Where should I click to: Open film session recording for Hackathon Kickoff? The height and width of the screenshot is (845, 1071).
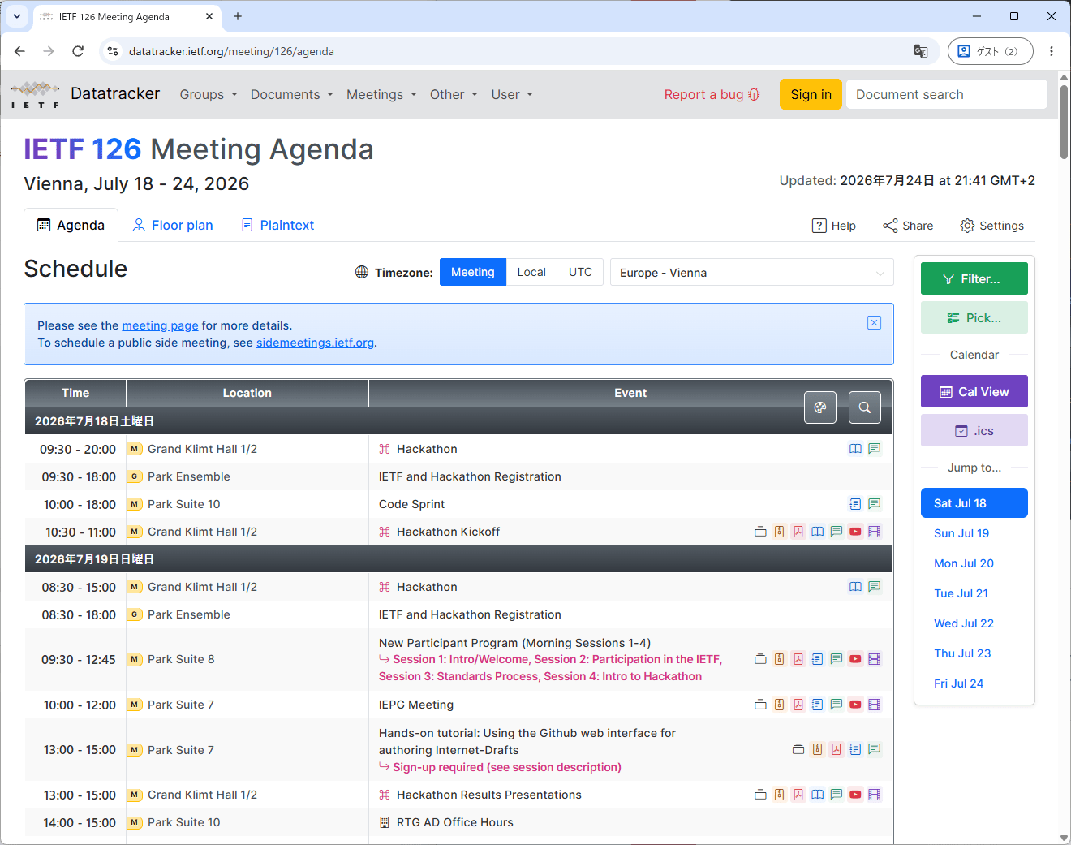click(x=875, y=532)
